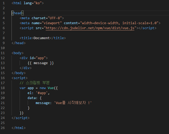
Task: Click the 'Vue를 시작해보자 !' string
Action: tap(73, 103)
